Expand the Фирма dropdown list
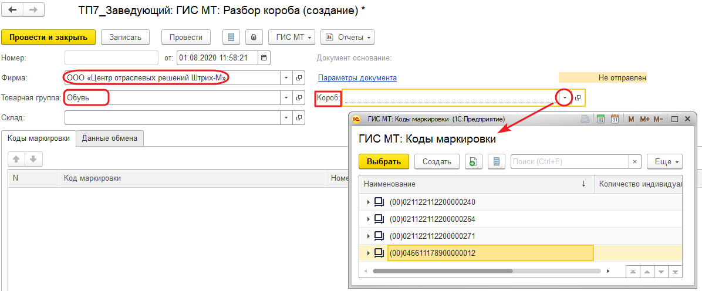Screen dimensions: 702x291 tap(286, 78)
